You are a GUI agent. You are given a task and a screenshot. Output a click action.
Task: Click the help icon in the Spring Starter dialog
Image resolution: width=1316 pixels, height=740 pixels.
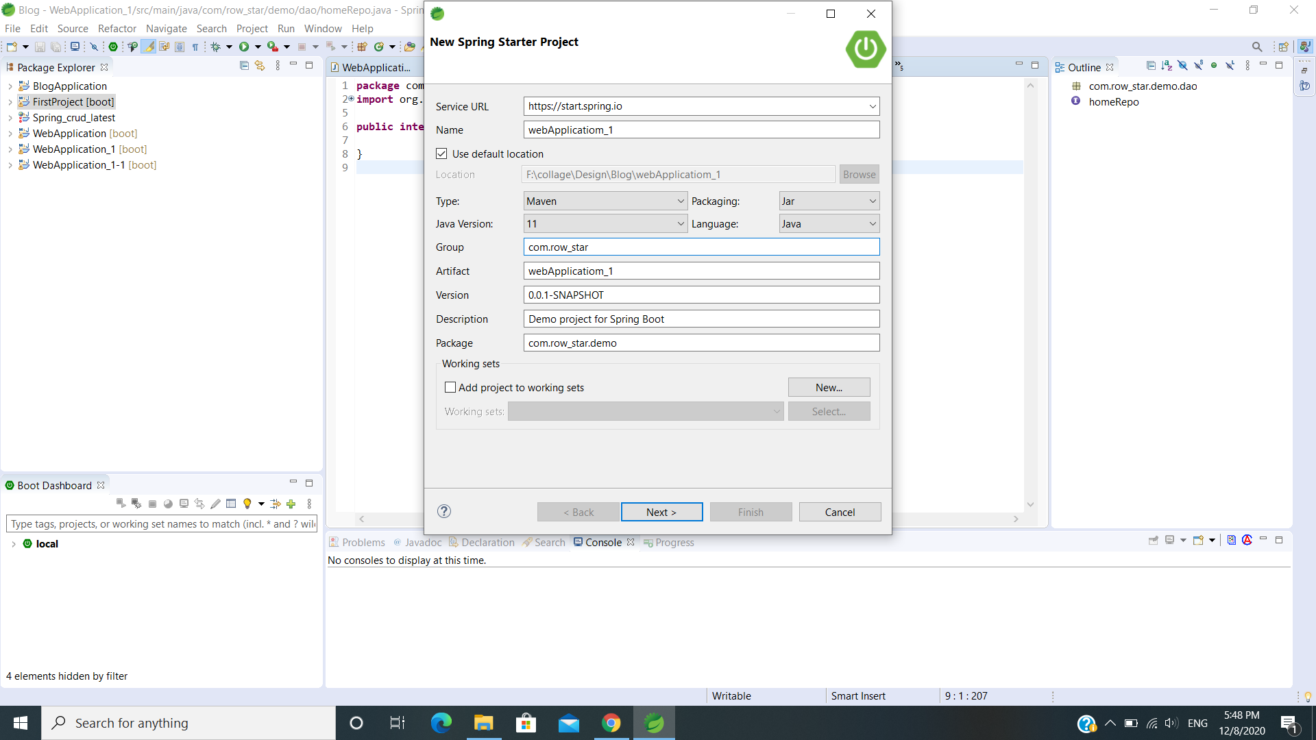[x=443, y=511]
